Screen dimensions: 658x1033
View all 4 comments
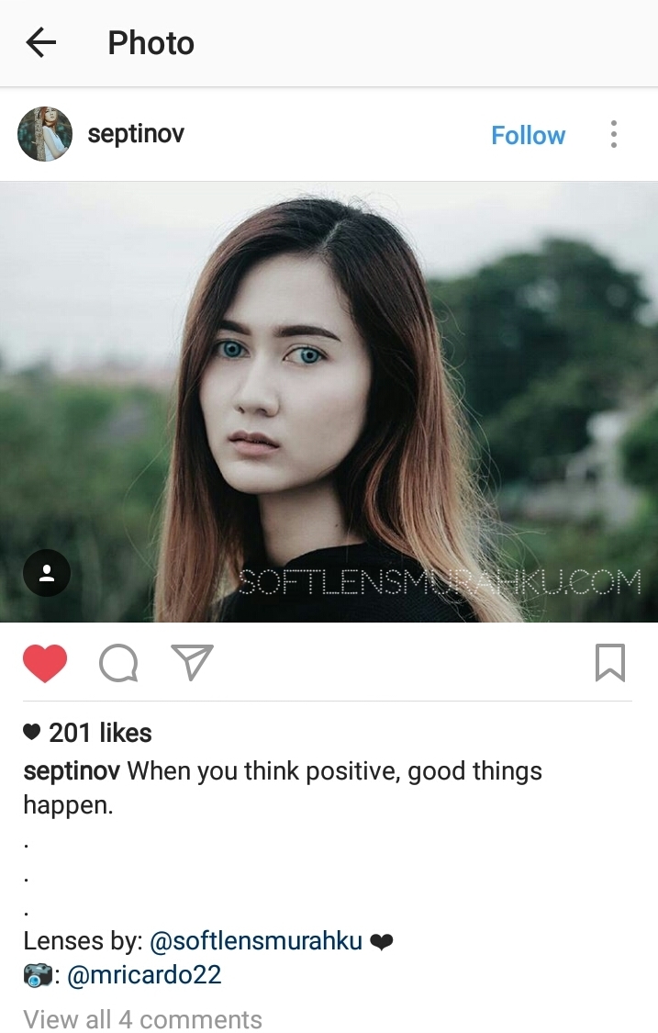(143, 1019)
